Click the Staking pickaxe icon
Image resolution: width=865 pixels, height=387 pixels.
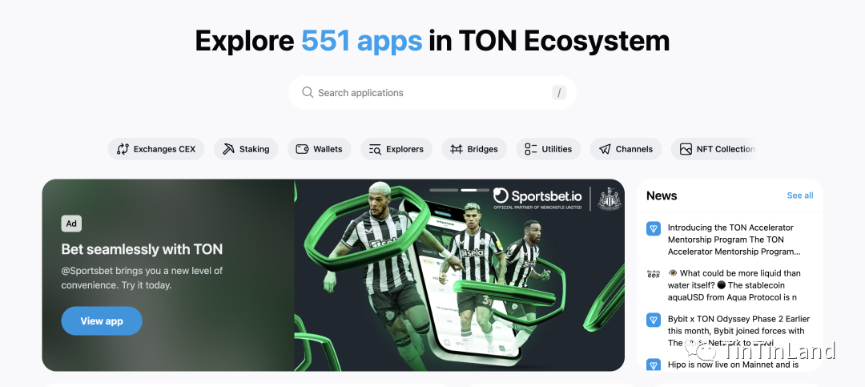coord(228,149)
